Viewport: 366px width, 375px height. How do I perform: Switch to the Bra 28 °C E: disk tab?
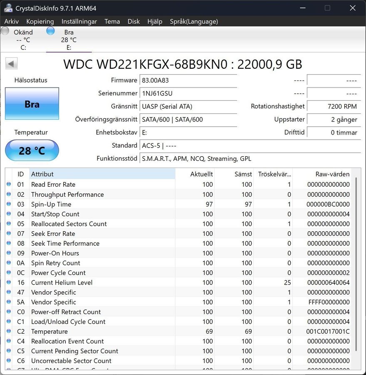tap(68, 40)
